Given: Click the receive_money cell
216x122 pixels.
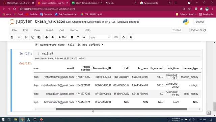Looking at the screenshot, I should (x=190, y=77).
